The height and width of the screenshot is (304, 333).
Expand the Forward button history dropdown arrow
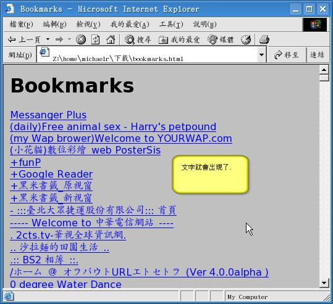point(69,39)
